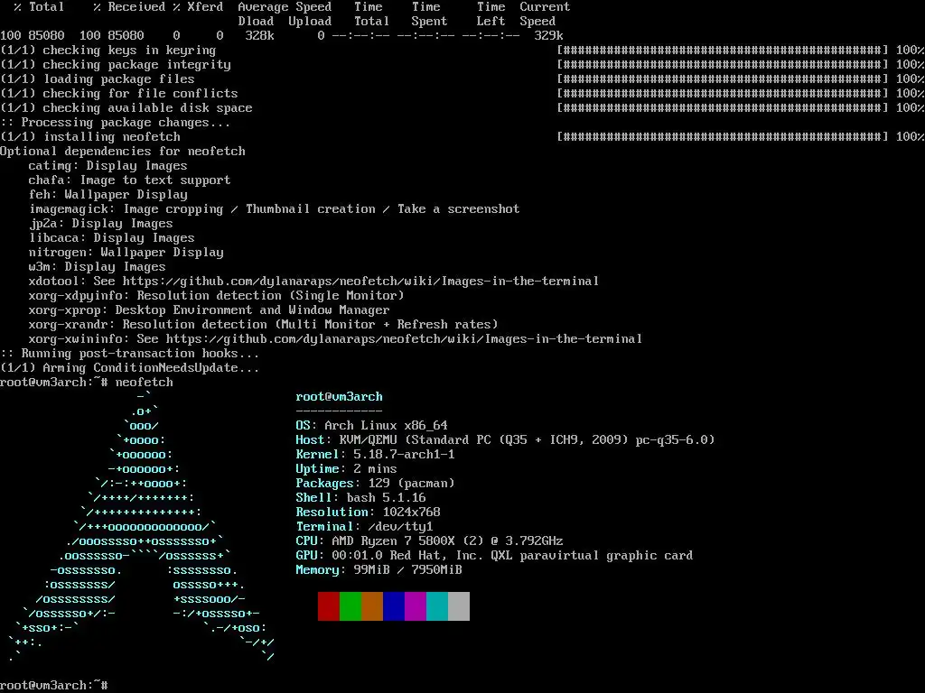Click the '329k' current speed value
This screenshot has width=925, height=693.
click(x=548, y=36)
